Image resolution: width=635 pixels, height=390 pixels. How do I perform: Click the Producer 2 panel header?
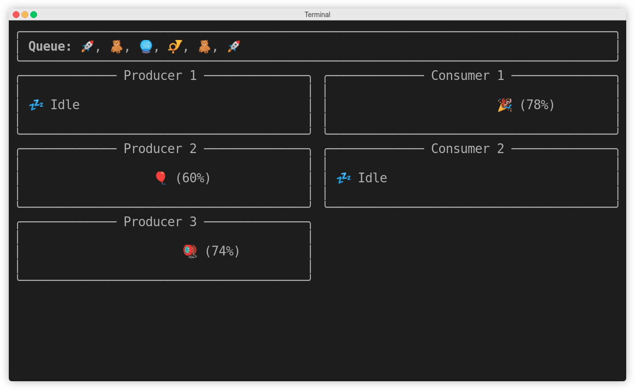pos(160,148)
